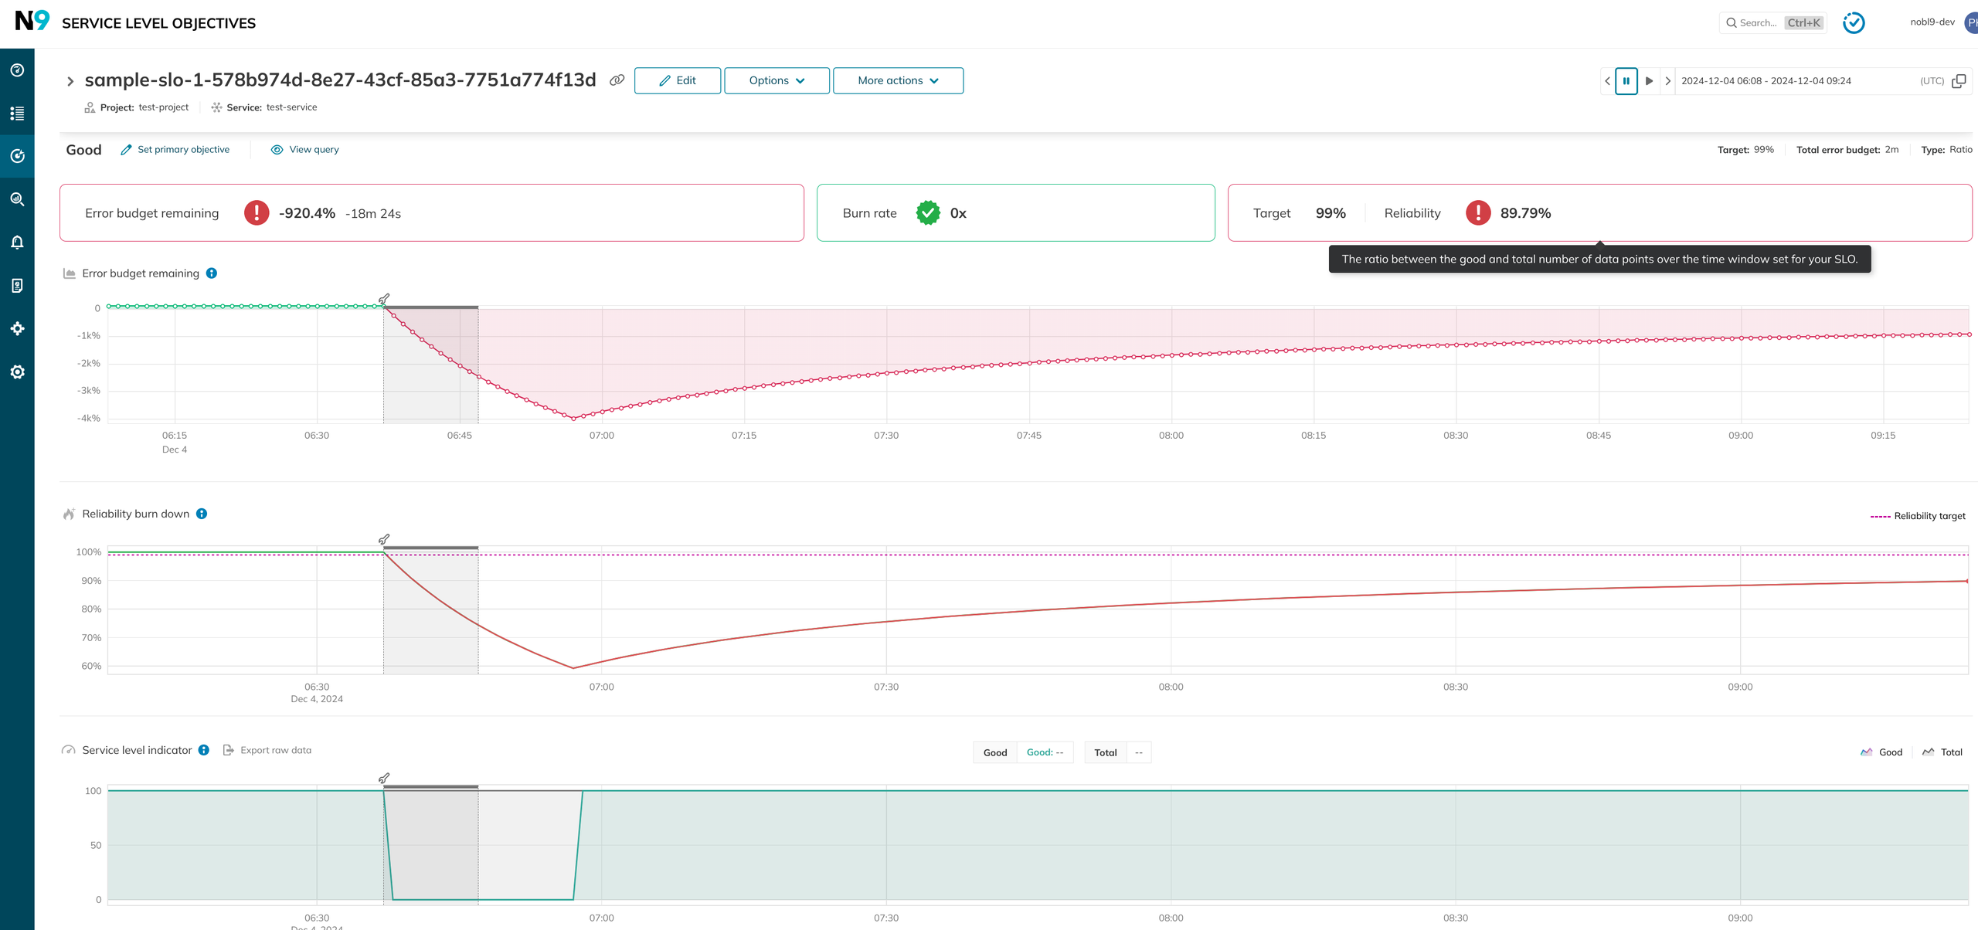Click the Target: 99% text in the objective header
Screen dimensions: 1978x930
tap(1745, 150)
